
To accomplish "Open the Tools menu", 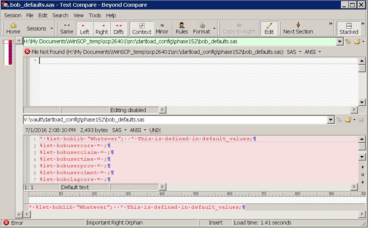I will tap(95, 15).
